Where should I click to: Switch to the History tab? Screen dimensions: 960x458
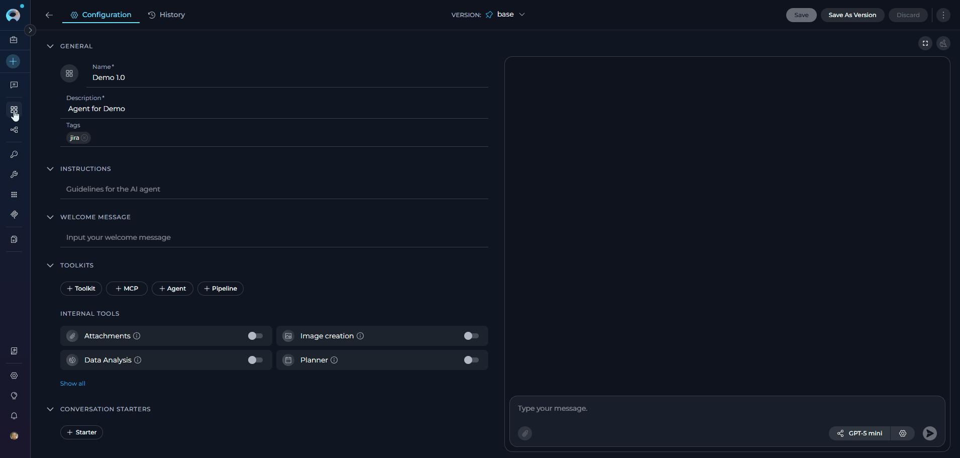point(167,15)
